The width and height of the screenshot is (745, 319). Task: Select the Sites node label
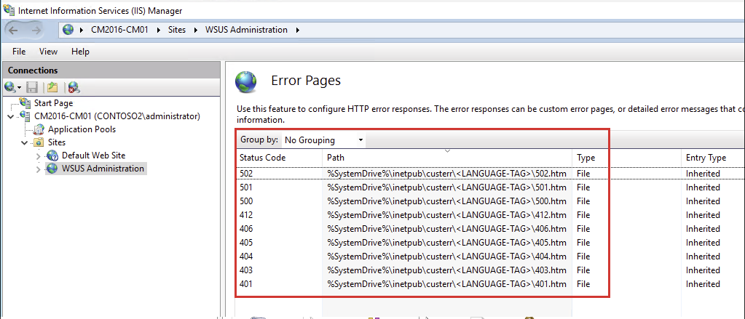tap(57, 142)
